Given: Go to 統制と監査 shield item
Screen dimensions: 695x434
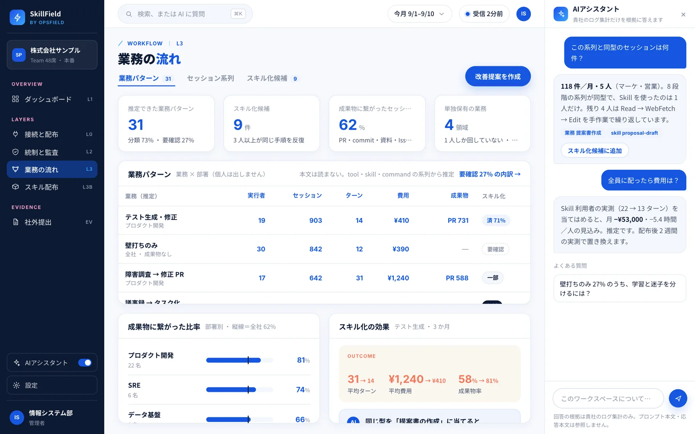Looking at the screenshot, I should [52, 152].
